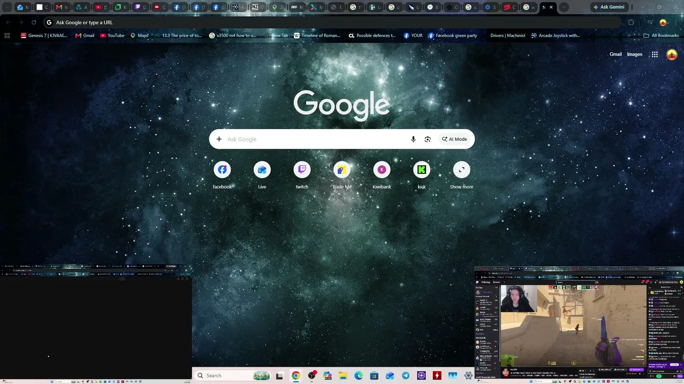684x384 pixels.
Task: Open the 'Timeline of Roman...' bookmark
Action: pyautogui.click(x=317, y=36)
